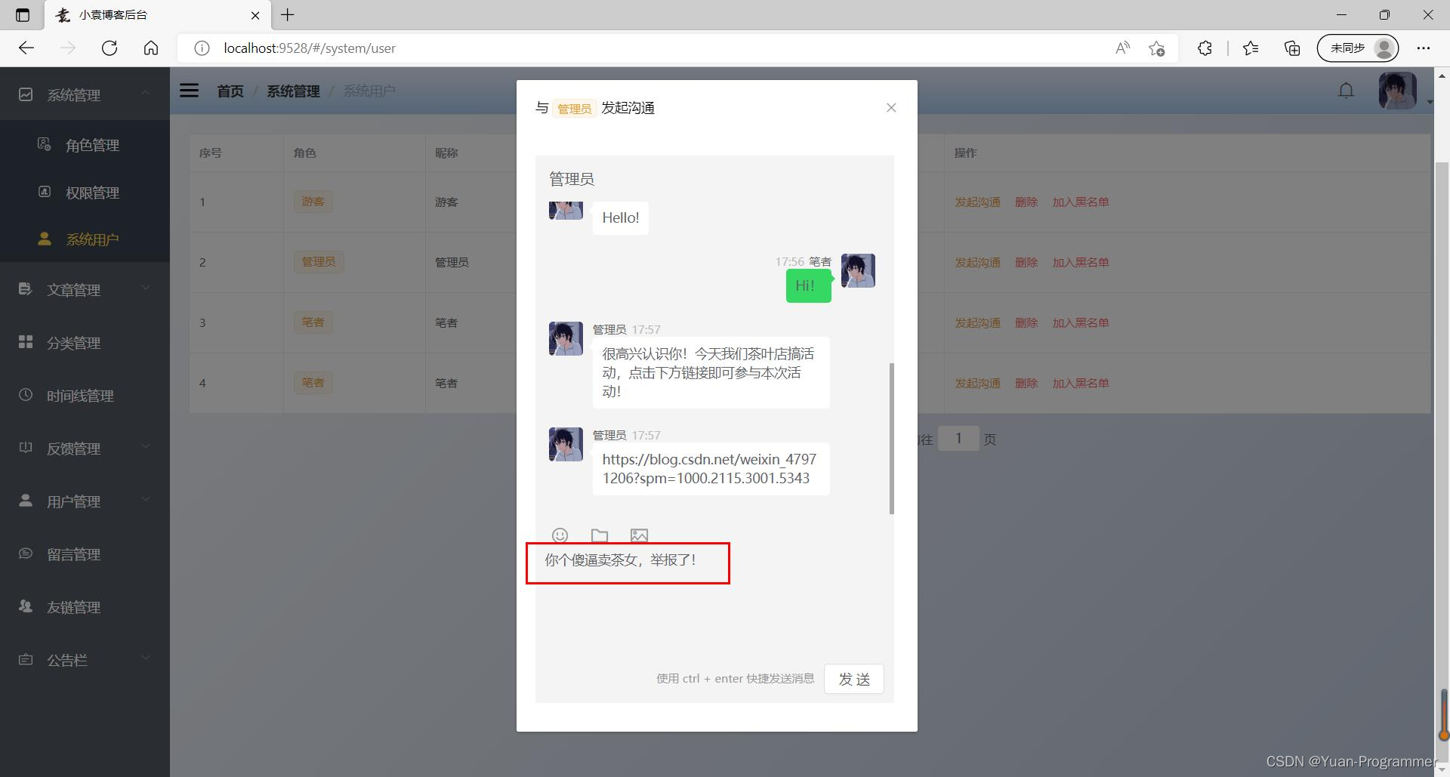Click the 未同步 profile button

click(1358, 48)
